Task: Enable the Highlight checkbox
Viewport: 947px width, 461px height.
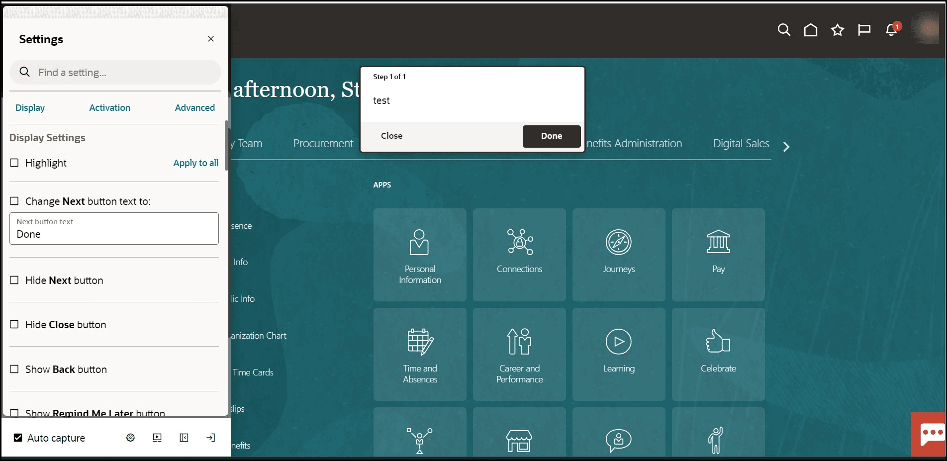Action: [x=14, y=163]
